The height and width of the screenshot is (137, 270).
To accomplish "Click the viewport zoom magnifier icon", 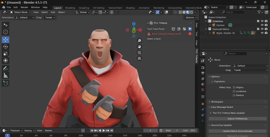I will click(139, 41).
